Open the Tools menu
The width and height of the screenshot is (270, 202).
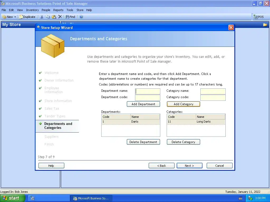(x=70, y=10)
